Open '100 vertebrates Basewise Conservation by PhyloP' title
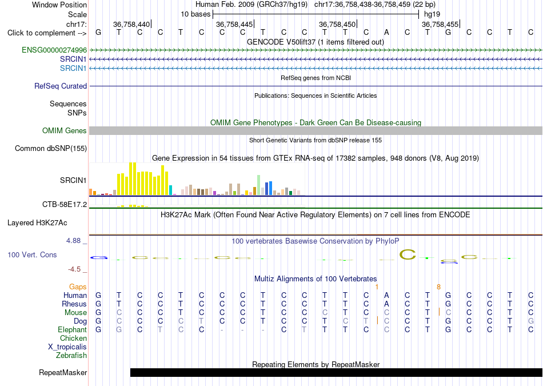 (316, 241)
